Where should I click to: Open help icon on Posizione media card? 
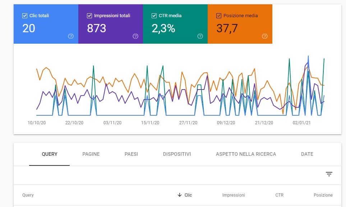[x=264, y=36]
